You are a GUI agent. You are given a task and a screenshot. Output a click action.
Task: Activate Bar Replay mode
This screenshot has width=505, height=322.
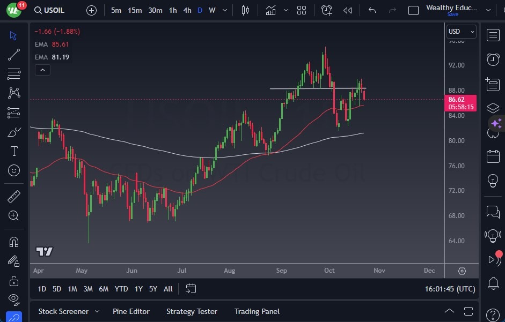tap(347, 10)
